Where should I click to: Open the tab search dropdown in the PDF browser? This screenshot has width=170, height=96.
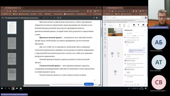point(2,8)
